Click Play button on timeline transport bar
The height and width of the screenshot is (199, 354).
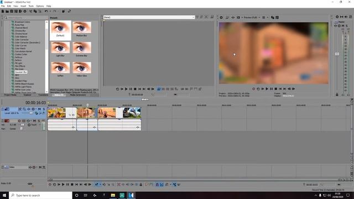click(x=63, y=185)
